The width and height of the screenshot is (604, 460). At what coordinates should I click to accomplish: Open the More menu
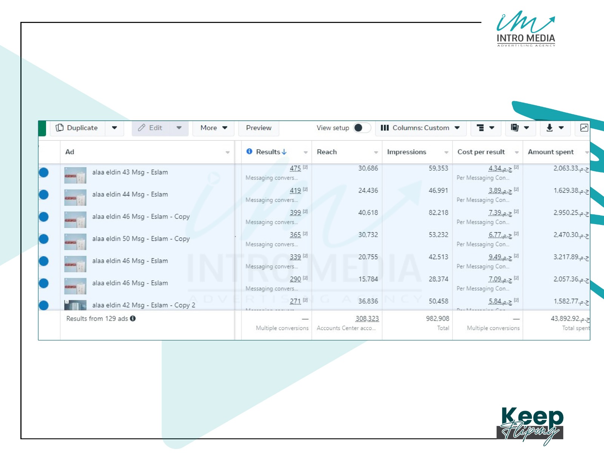coord(214,128)
